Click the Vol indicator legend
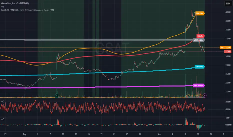The height and width of the screenshot is (137, 233). tap(3, 7)
